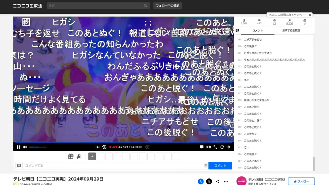Click the rewind seconds icon
The image size is (329, 185).
[104, 147]
